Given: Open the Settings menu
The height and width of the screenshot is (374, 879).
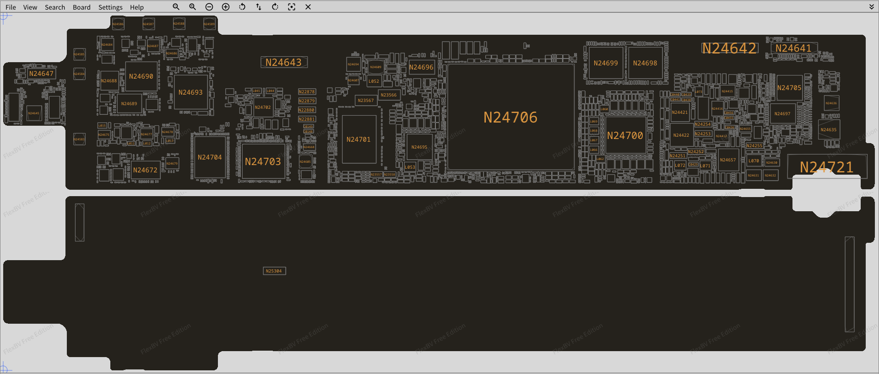Looking at the screenshot, I should click(110, 7).
